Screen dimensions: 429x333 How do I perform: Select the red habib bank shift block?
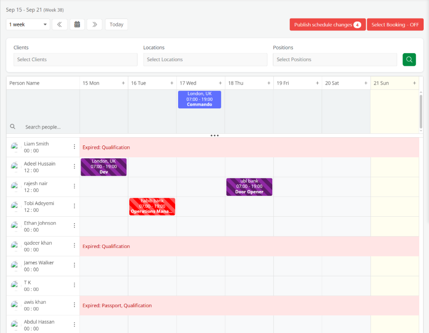point(152,206)
